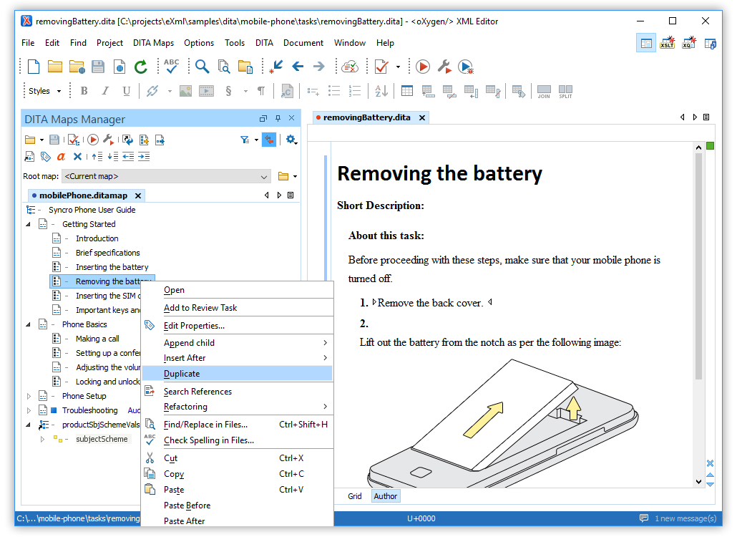The height and width of the screenshot is (537, 737).
Task: Switch to the Author view tab
Action: 386,496
